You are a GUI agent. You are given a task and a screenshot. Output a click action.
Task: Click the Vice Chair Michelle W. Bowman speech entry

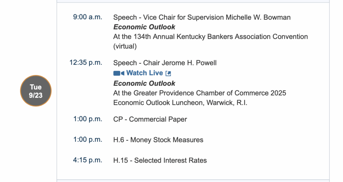coord(202,17)
